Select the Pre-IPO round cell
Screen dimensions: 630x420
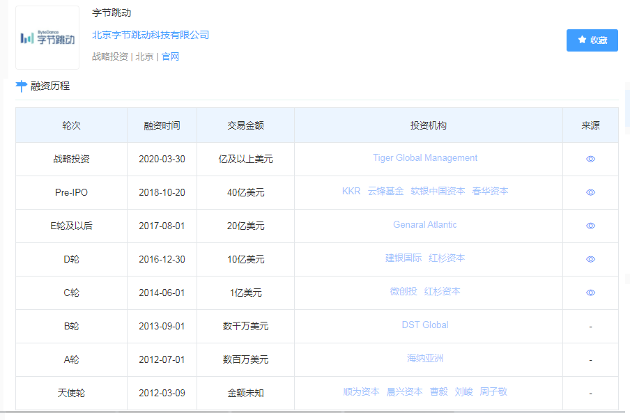click(72, 192)
